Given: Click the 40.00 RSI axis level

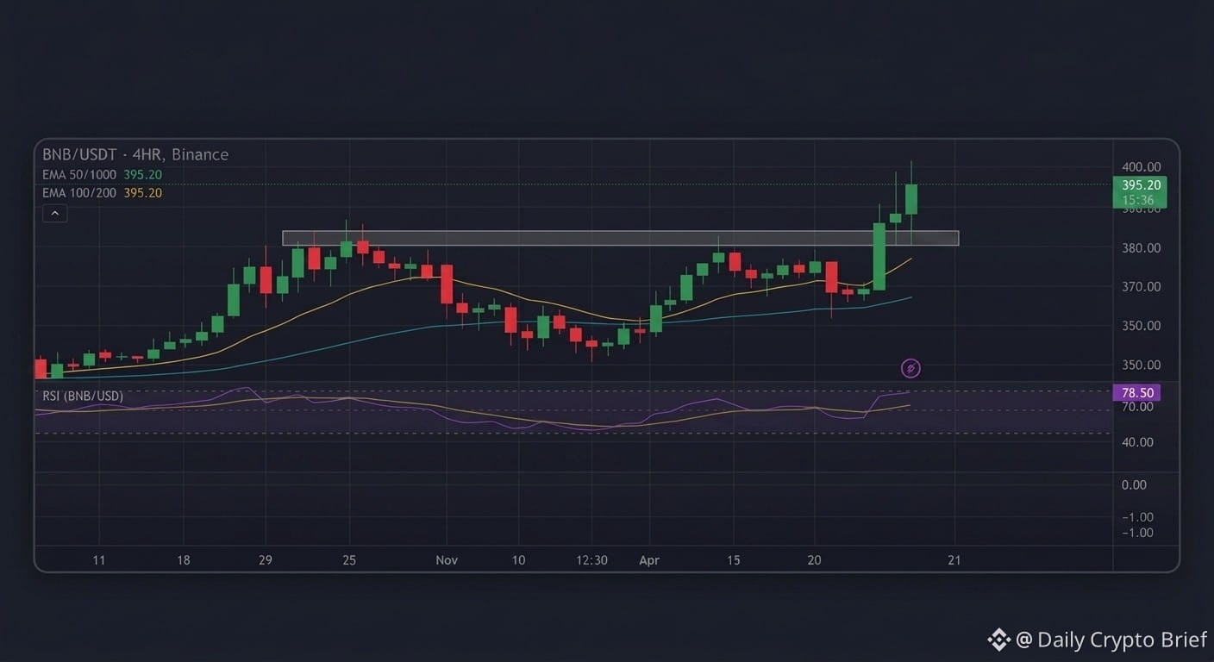Looking at the screenshot, I should coord(1138,442).
